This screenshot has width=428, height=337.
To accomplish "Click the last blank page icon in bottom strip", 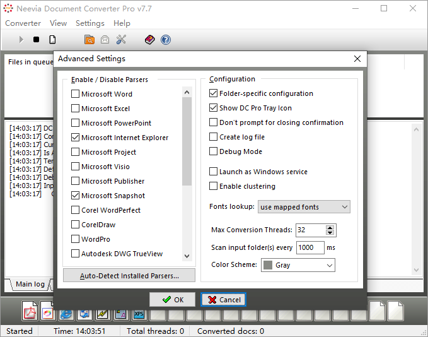I will click(x=395, y=310).
